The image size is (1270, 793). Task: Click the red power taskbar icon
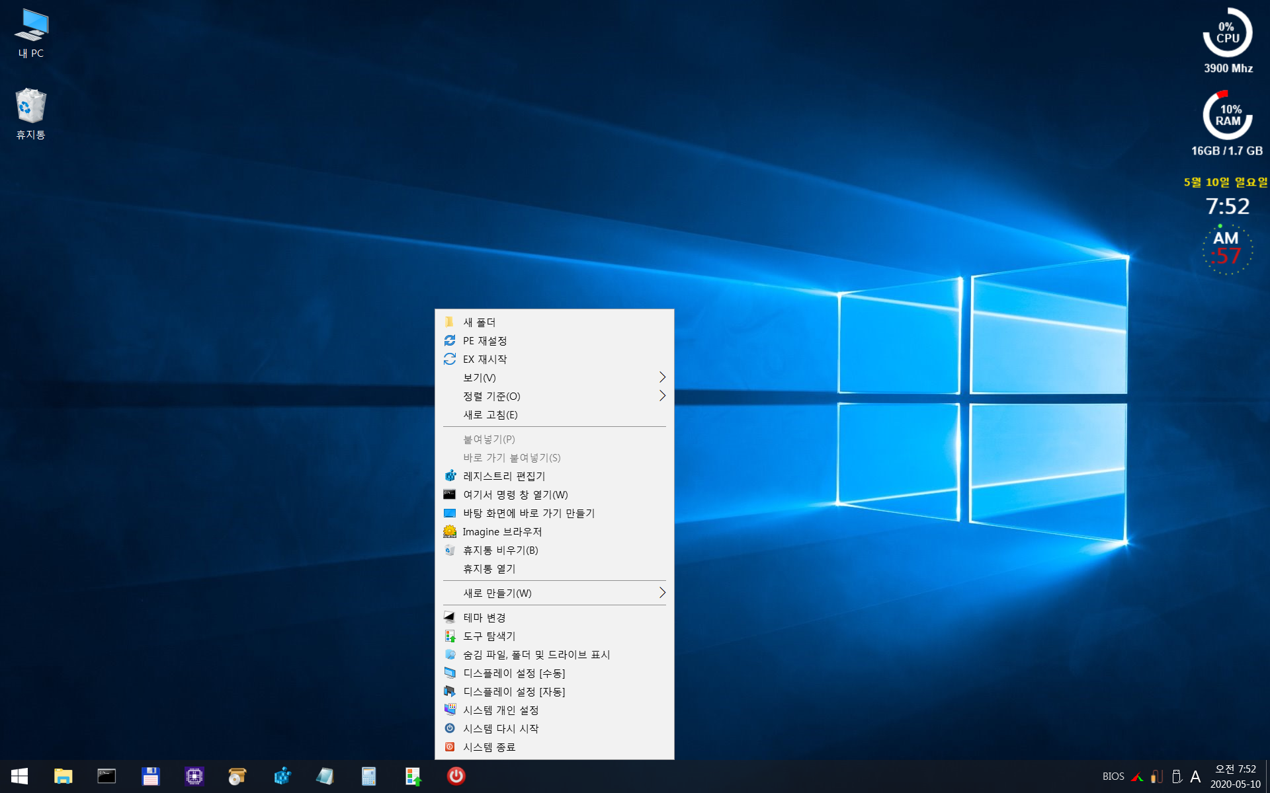[456, 776]
